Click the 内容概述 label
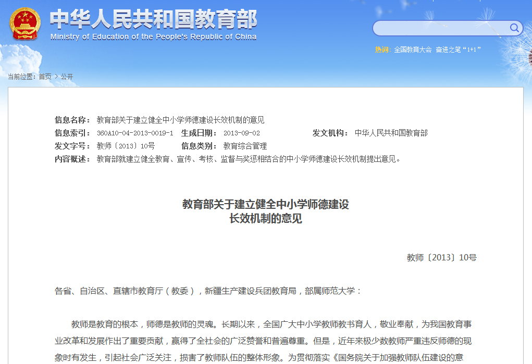 (x=72, y=159)
